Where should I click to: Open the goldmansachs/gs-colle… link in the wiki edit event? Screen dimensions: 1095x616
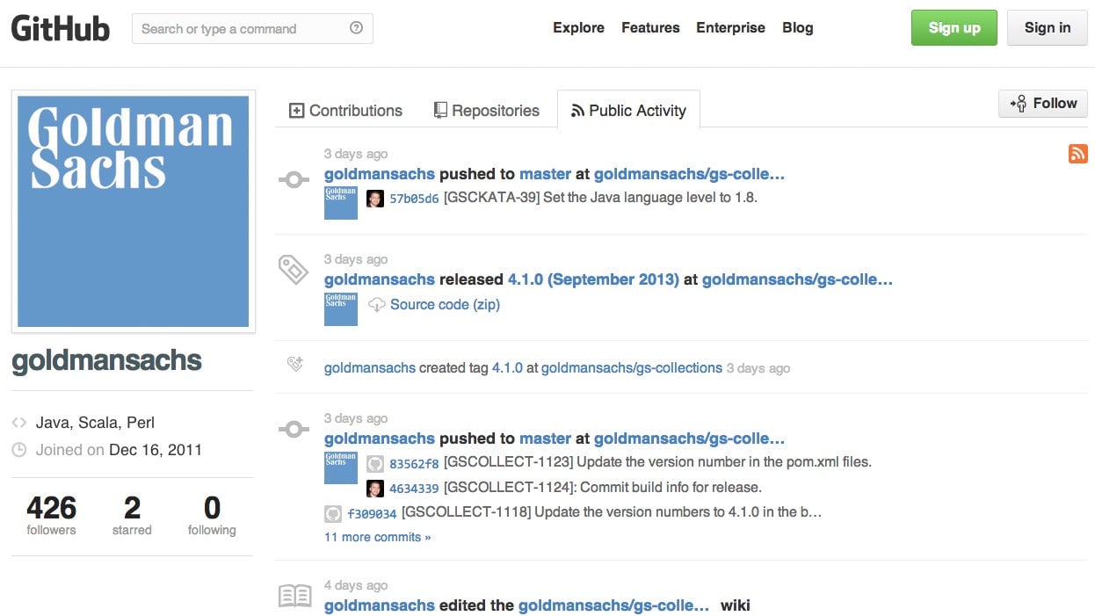coord(613,605)
